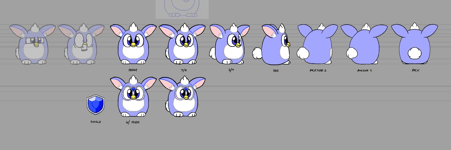Click the "BACKSIDE 2" label text

point(365,70)
